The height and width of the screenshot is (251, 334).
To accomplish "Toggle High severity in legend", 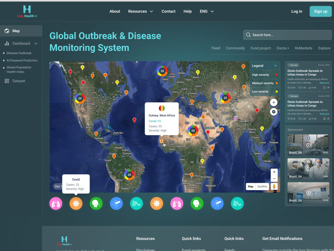I will pyautogui.click(x=265, y=75).
